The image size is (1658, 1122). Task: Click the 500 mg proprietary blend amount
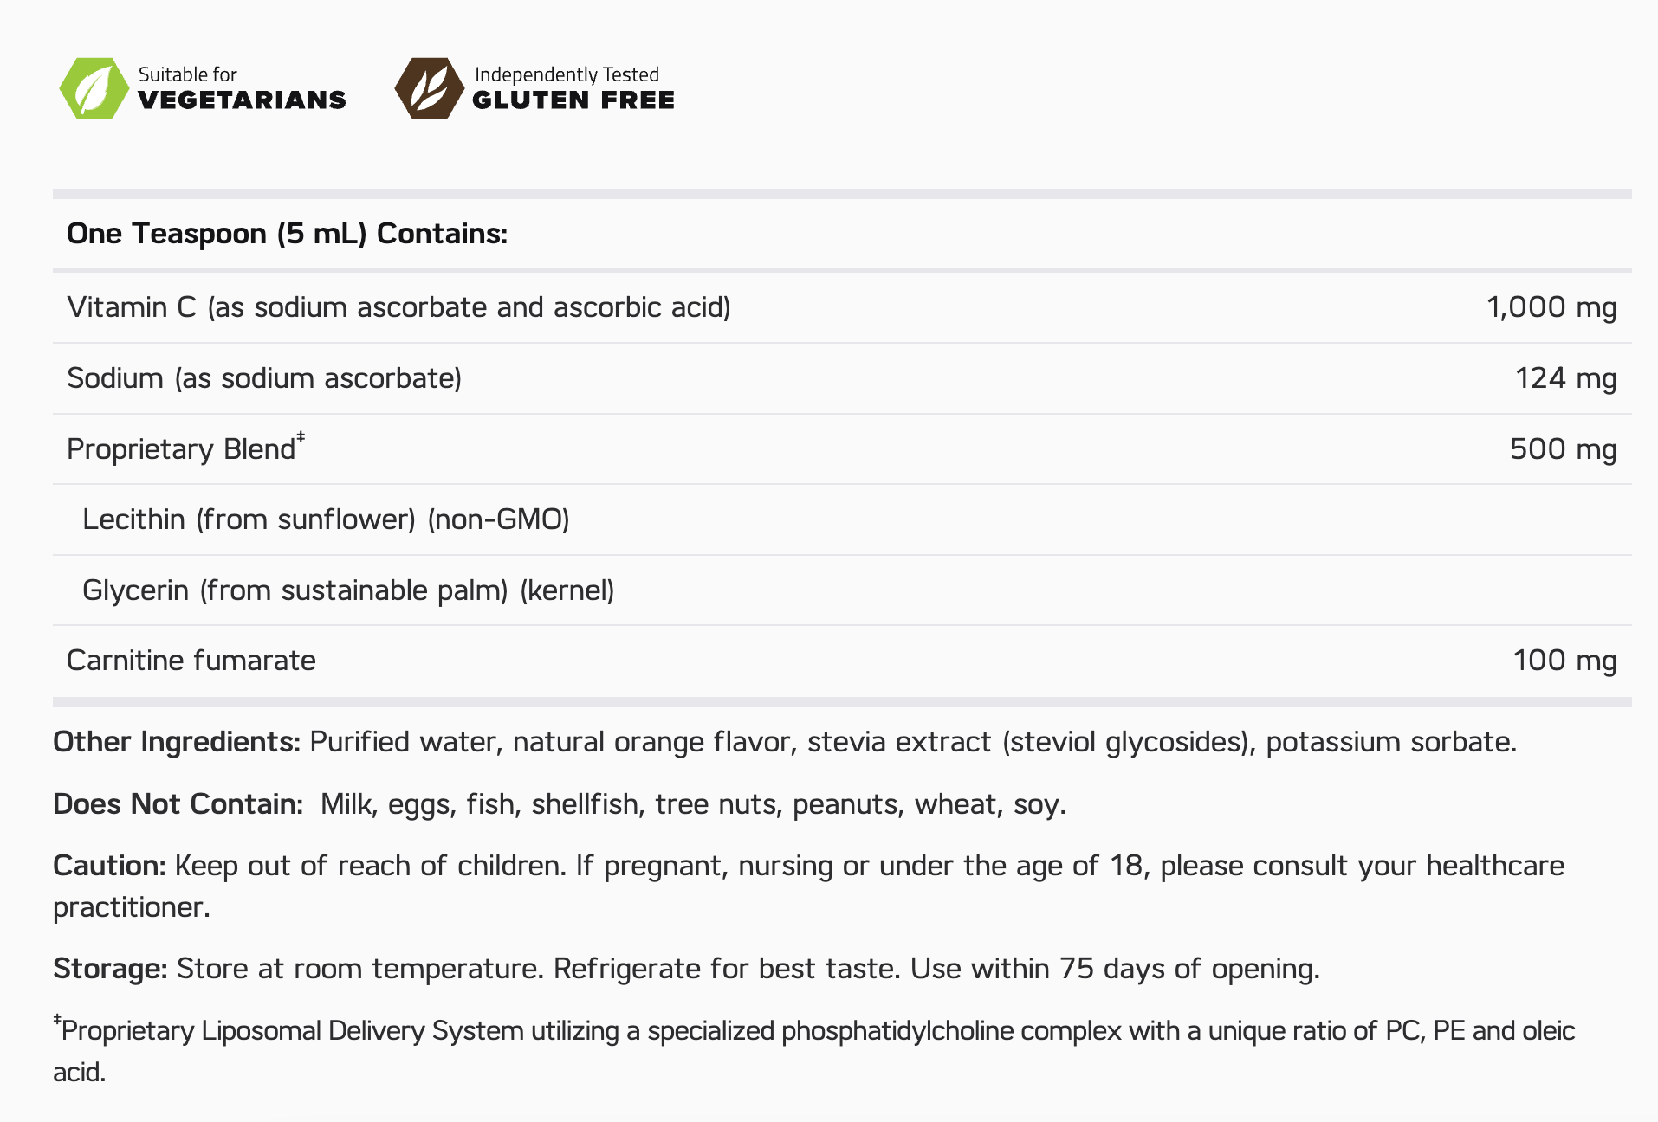pos(1563,449)
